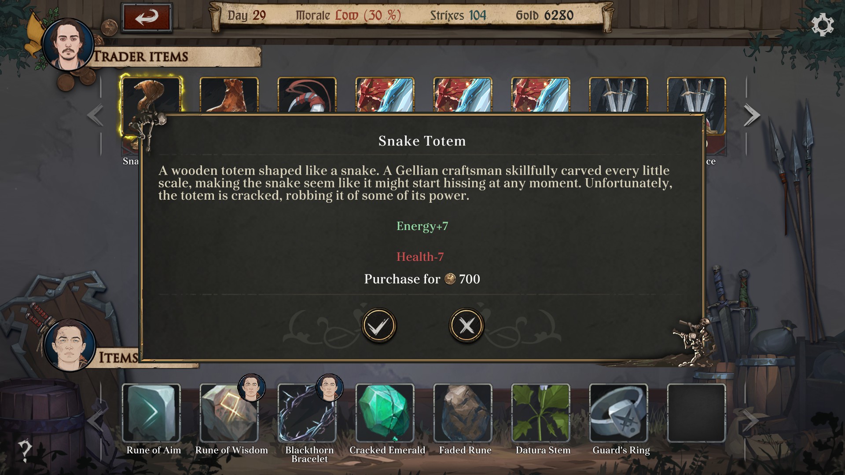Click the red back arrow button
Image resolution: width=845 pixels, height=475 pixels.
[x=147, y=18]
